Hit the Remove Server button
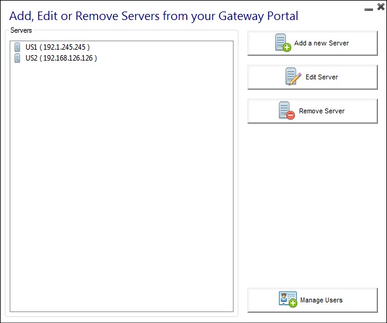Image resolution: width=387 pixels, height=323 pixels. tap(312, 112)
